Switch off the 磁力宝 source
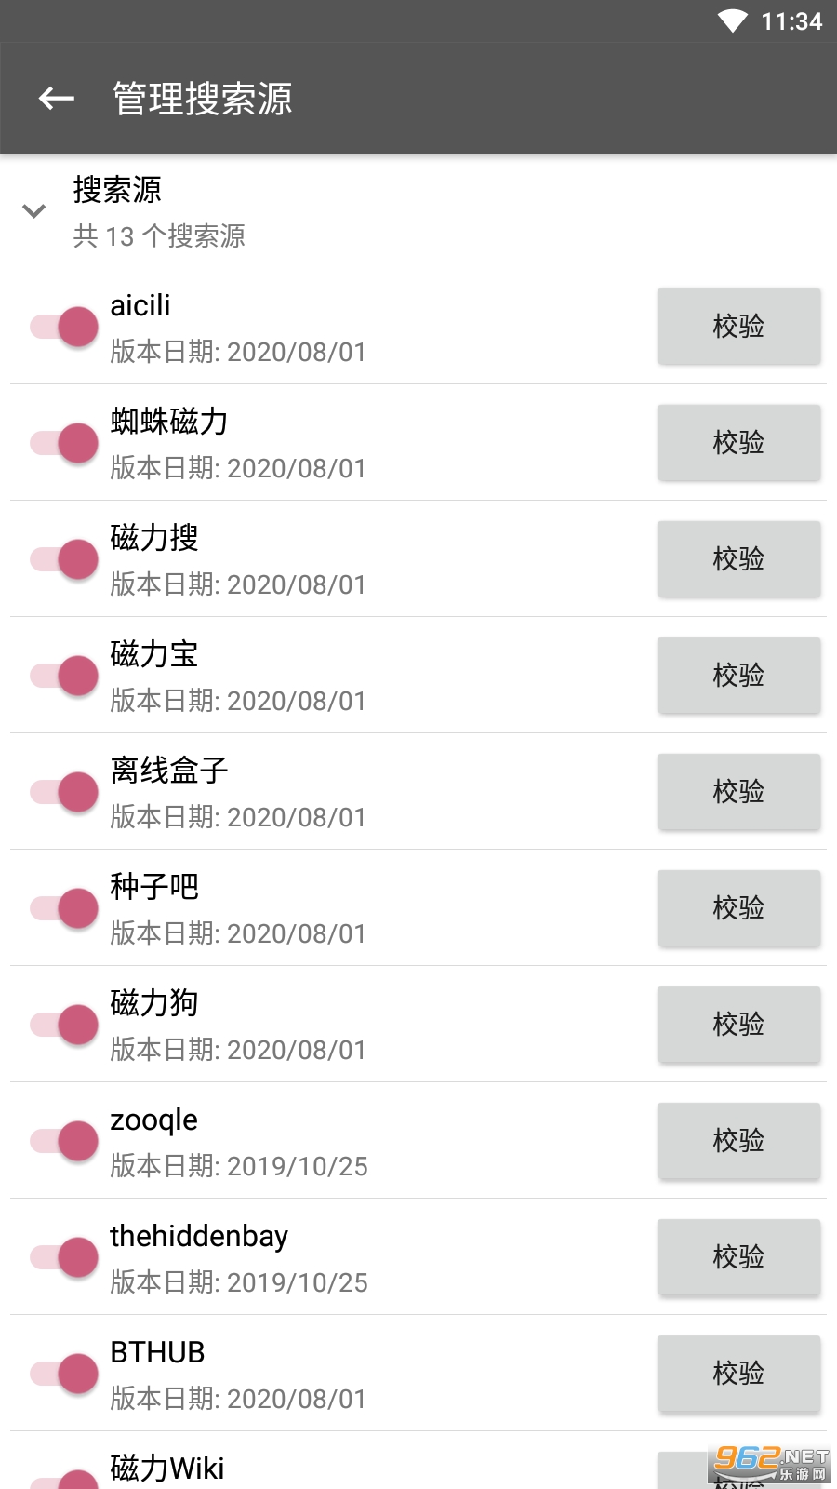837x1489 pixels. (64, 676)
